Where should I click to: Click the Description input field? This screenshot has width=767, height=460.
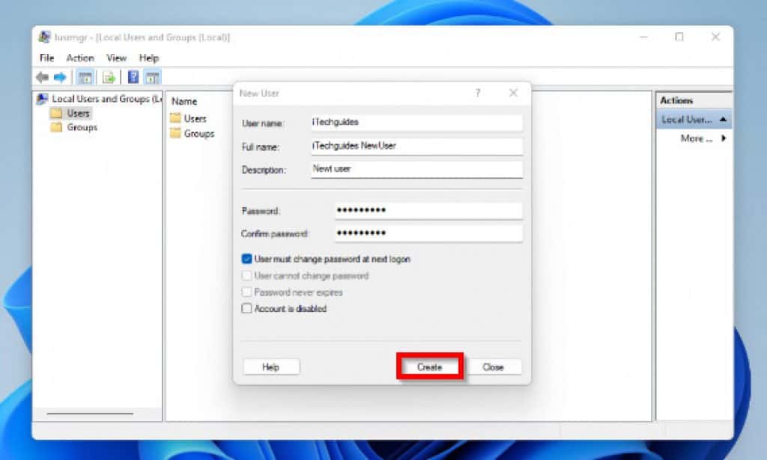point(416,170)
